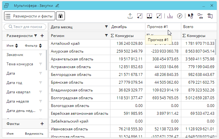Toggle filter for Дата квартал dimension
219x139 pixels.
(x=40, y=92)
